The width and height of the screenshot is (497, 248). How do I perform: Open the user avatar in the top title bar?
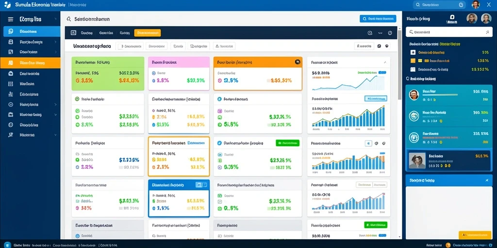(x=476, y=4)
